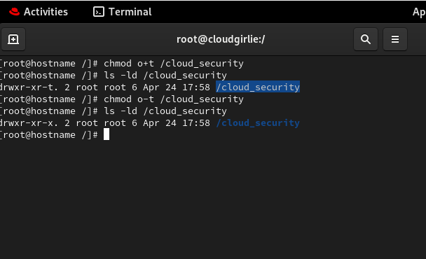Viewport: 426px width, 259px height.
Task: Click the terminal cursor block
Action: click(106, 134)
